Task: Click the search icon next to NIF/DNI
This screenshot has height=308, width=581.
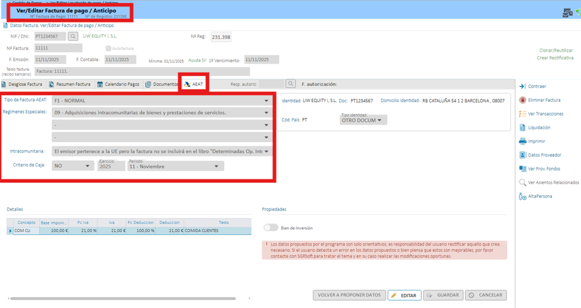Action: [x=73, y=37]
